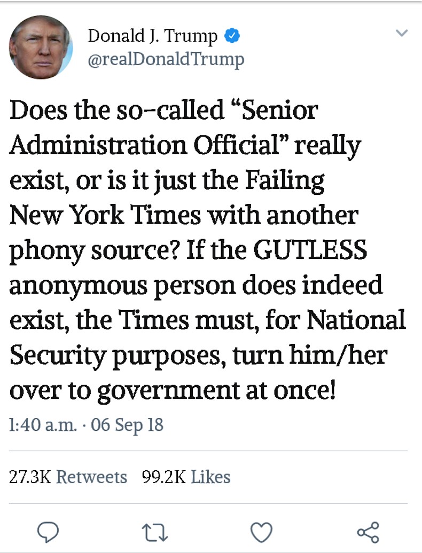Viewport: 422px width, 553px height.
Task: Expand the tweet options chevron
Action: [402, 34]
